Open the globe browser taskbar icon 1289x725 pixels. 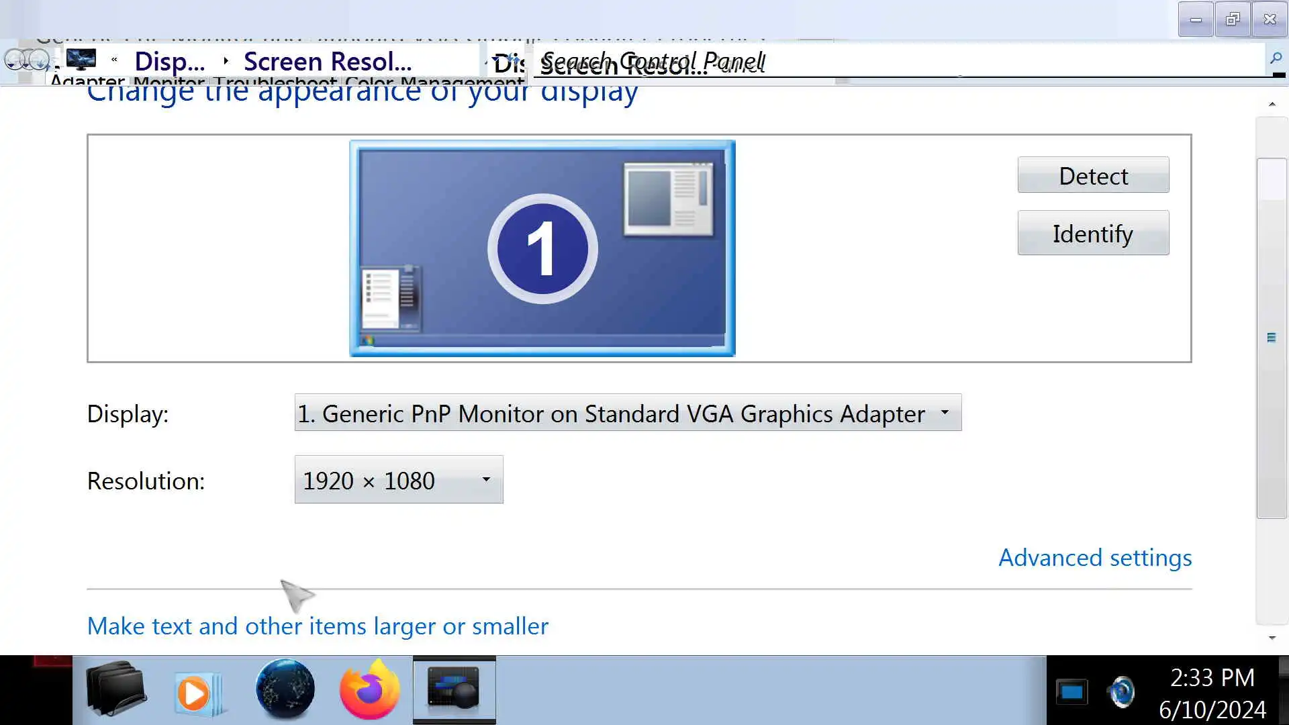pyautogui.click(x=285, y=690)
